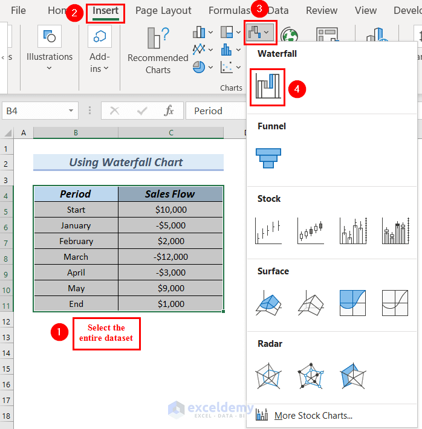Select column B header
This screenshot has height=429, width=422.
pyautogui.click(x=76, y=133)
